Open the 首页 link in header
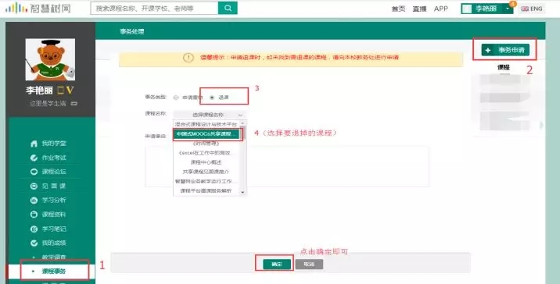560x284 pixels. coord(398,9)
